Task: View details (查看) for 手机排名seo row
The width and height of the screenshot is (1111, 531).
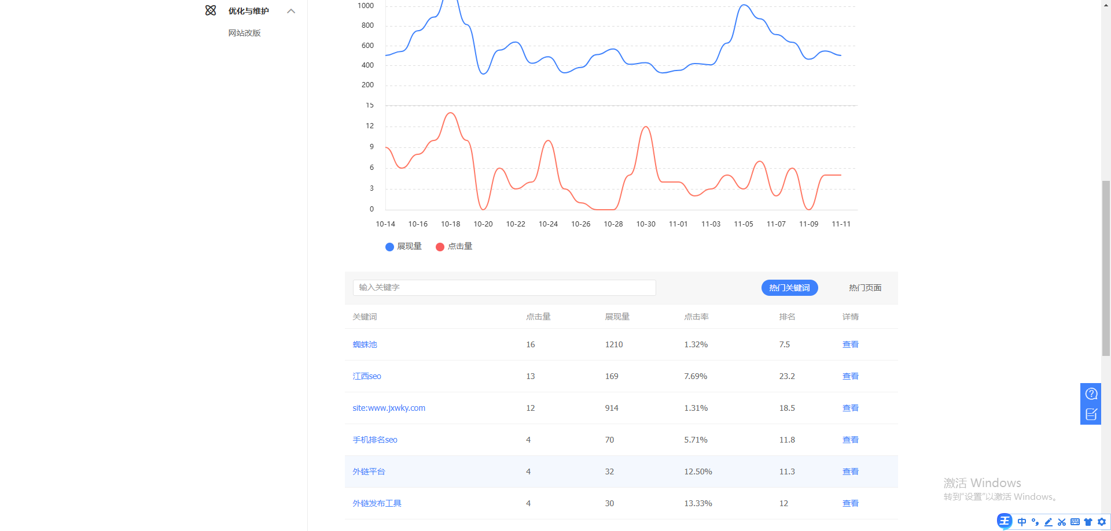Action: point(851,440)
